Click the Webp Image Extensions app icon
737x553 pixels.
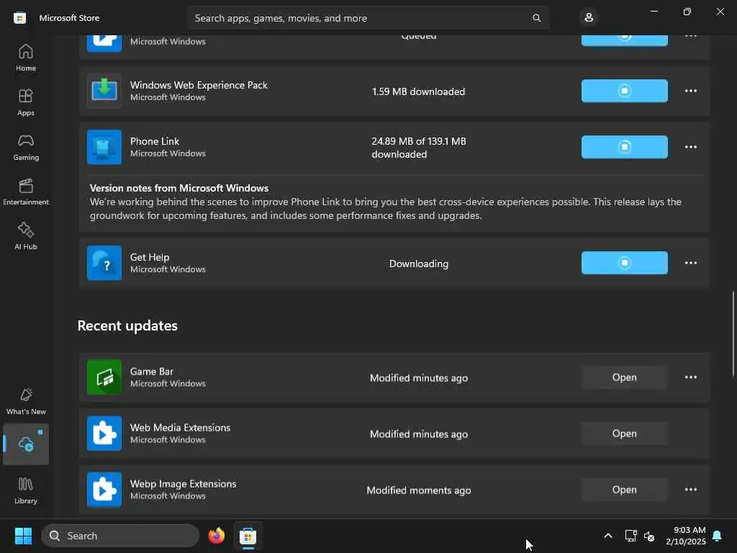(x=104, y=490)
